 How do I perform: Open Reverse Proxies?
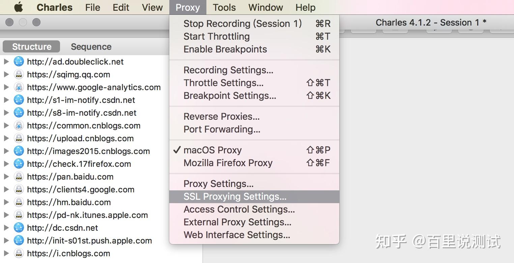pyautogui.click(x=254, y=116)
